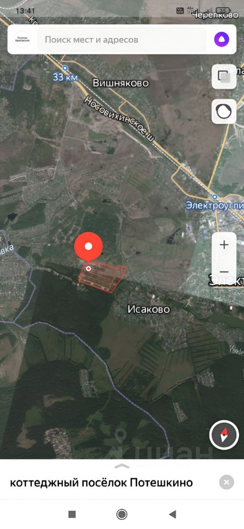244x529 pixels.
Task: Click the search field Поиск мест и адресов
Action: tap(122, 40)
